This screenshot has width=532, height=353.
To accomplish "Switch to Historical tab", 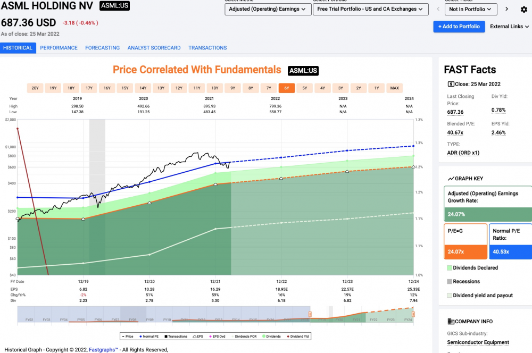I will pos(18,48).
